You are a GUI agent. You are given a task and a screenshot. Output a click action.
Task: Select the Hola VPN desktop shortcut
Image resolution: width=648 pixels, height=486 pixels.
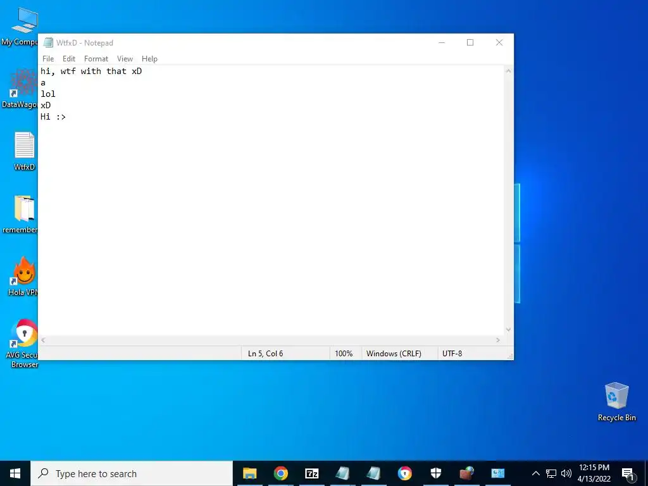point(23,277)
